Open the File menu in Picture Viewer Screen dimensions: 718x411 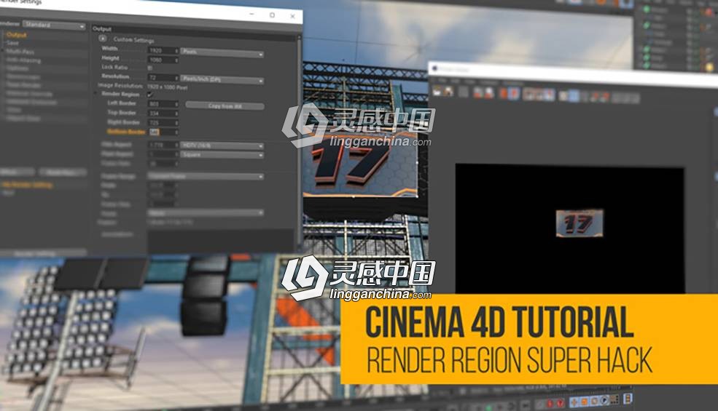tap(442, 81)
